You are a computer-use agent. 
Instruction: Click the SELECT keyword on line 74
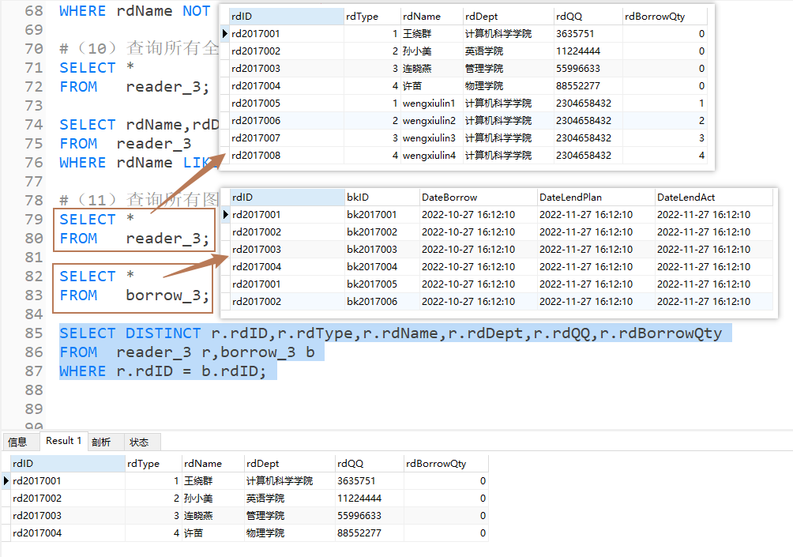(x=88, y=125)
